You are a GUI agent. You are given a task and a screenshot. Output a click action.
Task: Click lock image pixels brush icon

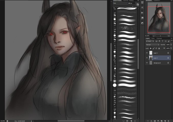[153, 48]
